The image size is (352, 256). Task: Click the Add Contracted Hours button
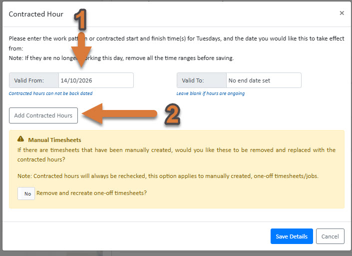click(43, 115)
